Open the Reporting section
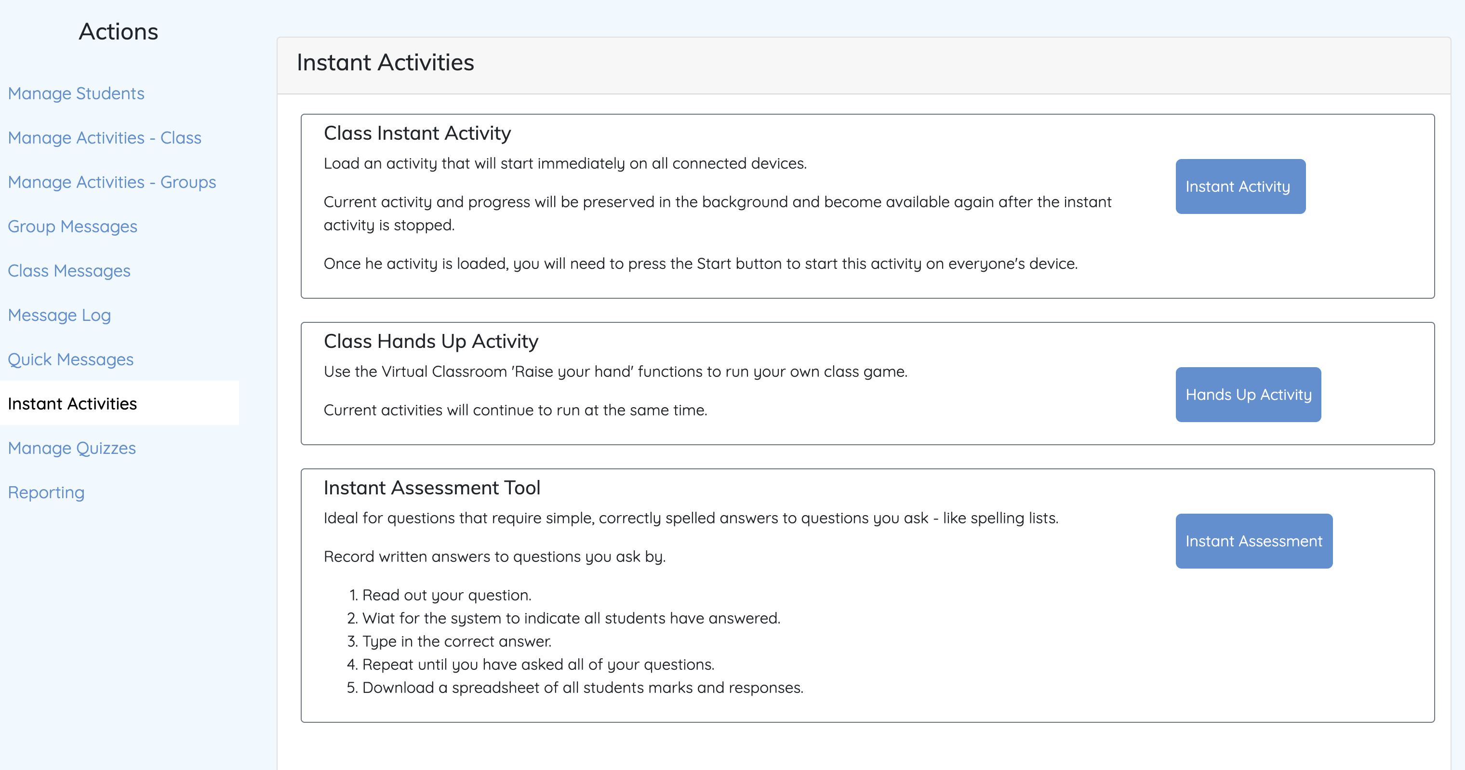 [47, 492]
